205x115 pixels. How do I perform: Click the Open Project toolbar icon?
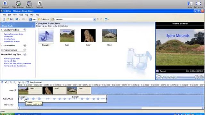coord(8,19)
